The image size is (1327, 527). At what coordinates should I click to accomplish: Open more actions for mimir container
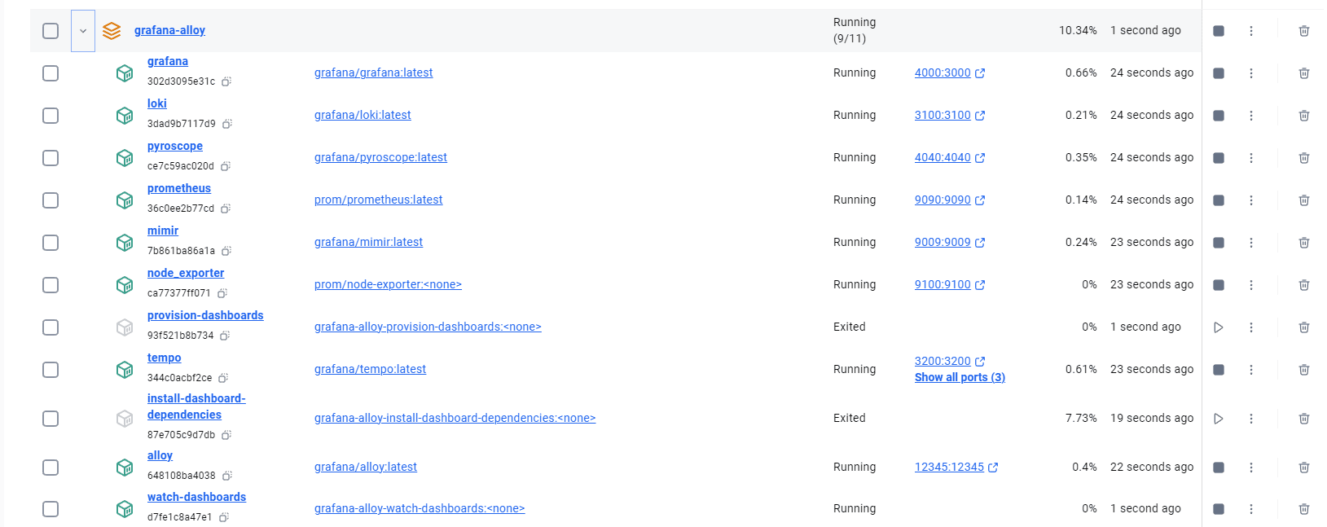point(1251,243)
